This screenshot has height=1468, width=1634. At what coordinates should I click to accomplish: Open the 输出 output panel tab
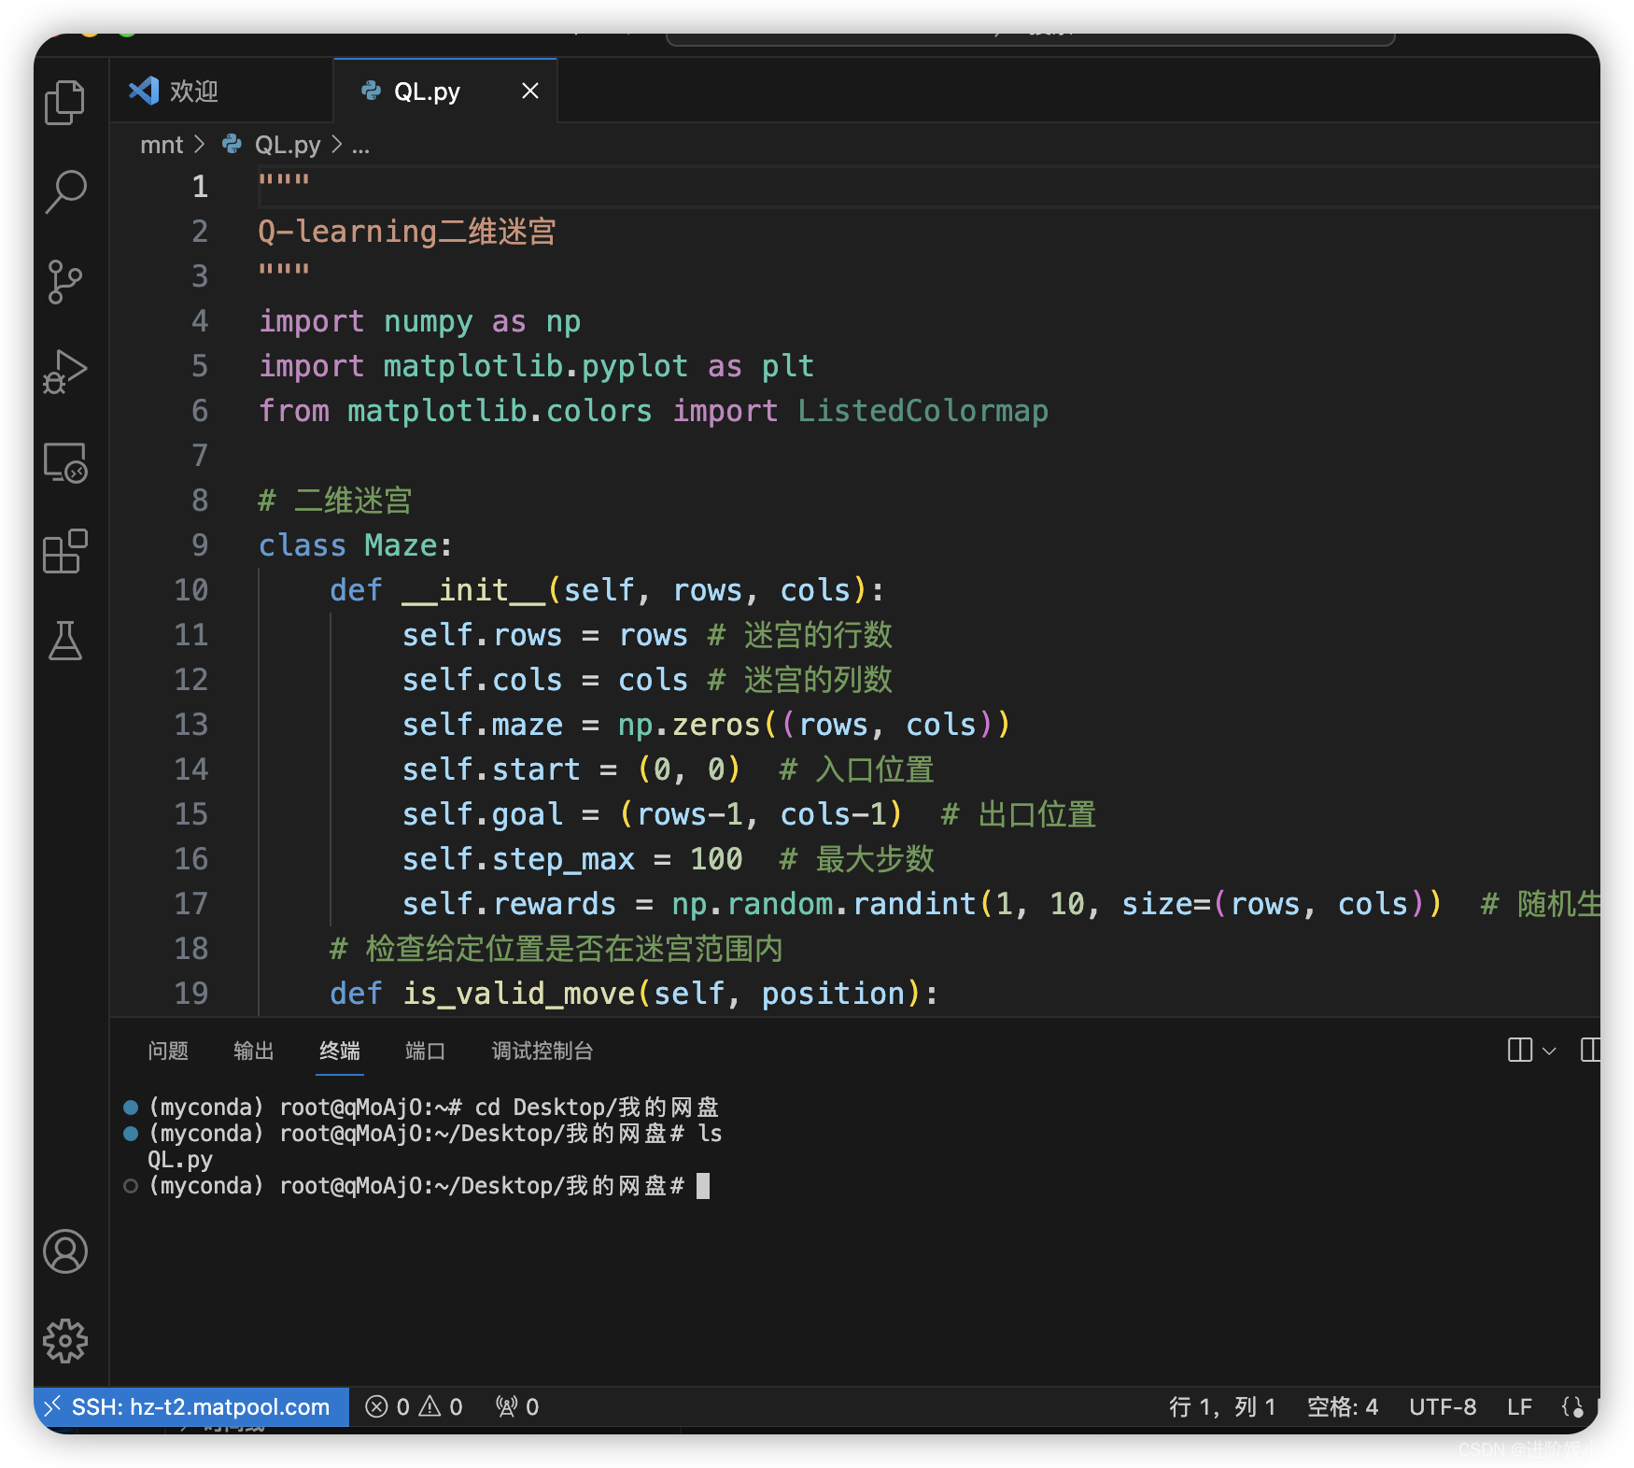tap(254, 1051)
